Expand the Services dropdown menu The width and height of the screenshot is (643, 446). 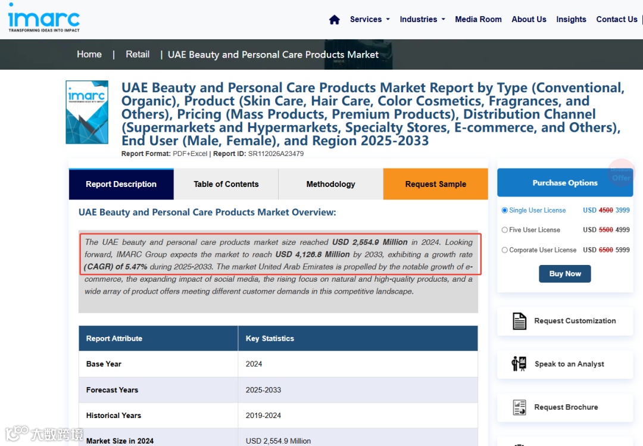[x=370, y=19]
